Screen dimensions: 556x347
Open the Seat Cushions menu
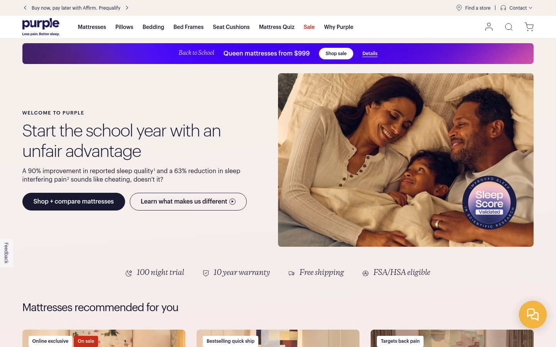tap(231, 27)
